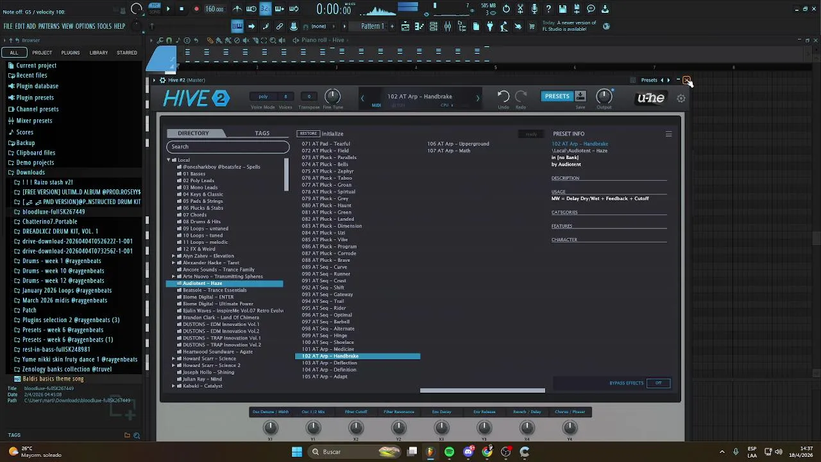The image size is (821, 462).
Task: Open the Playlist view icon
Action: 405,26
